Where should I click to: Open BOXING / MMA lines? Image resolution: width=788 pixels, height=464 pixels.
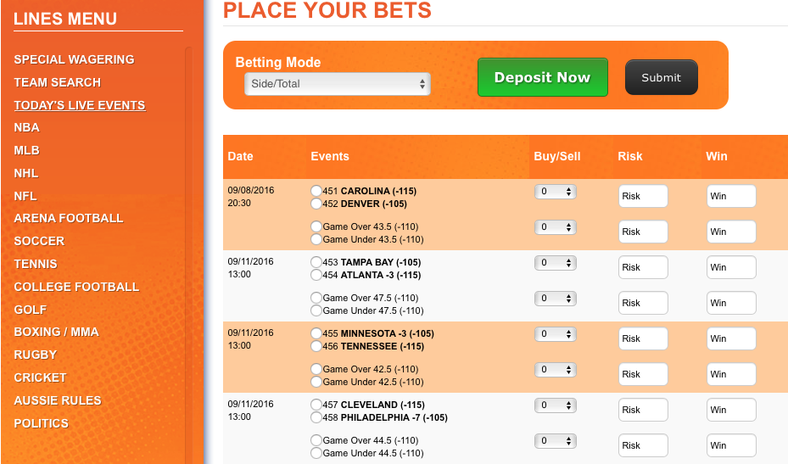56,332
